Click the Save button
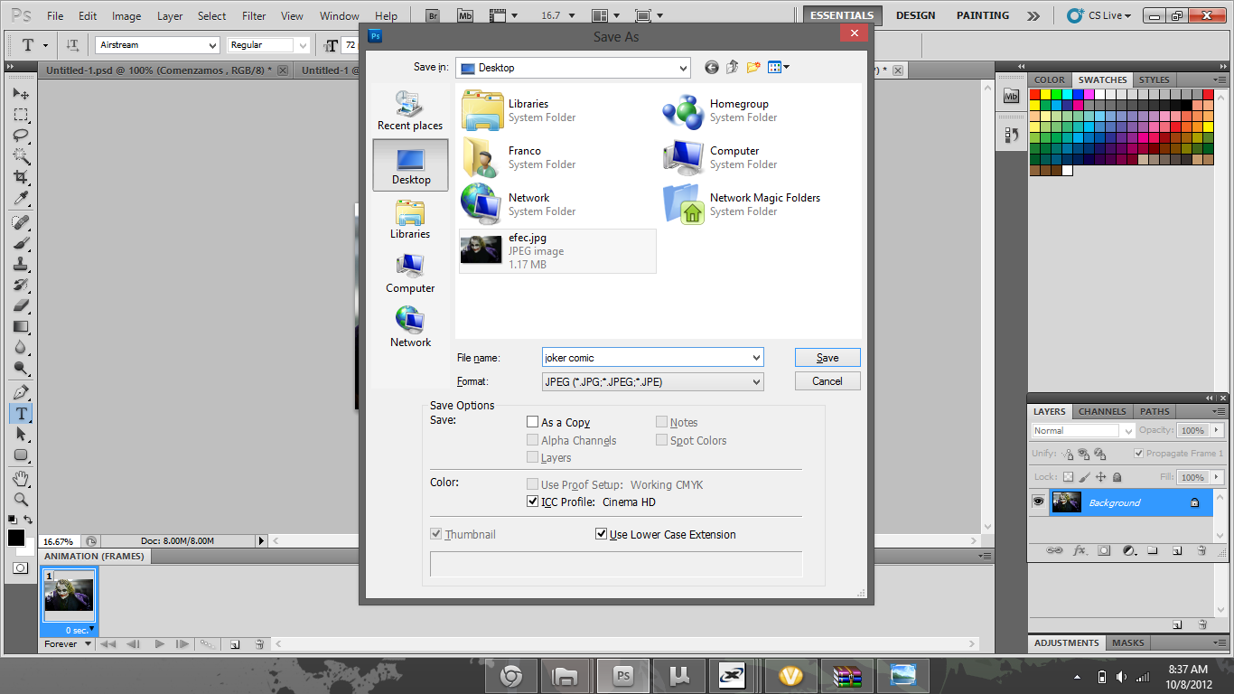This screenshot has height=694, width=1234. 827,358
